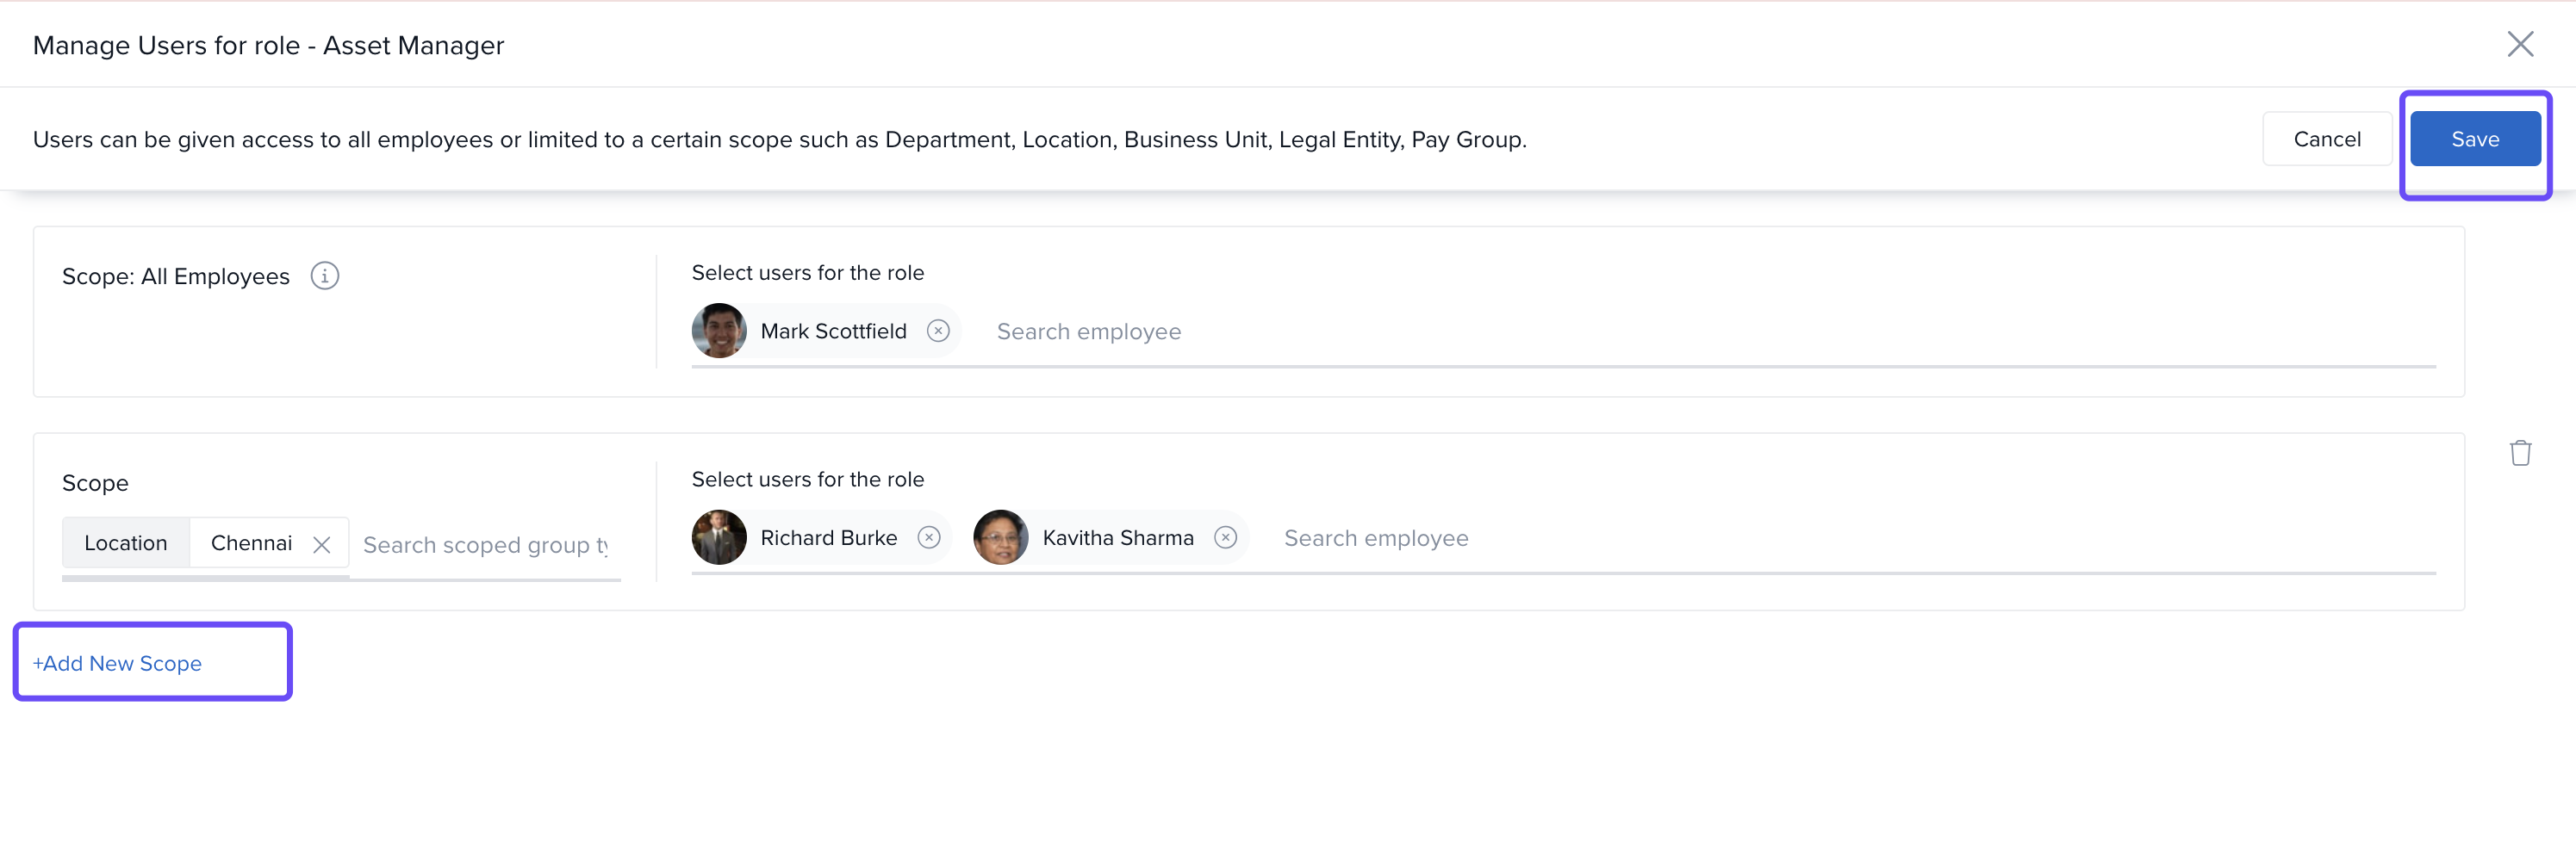Click the info icon beside Scope: All Employees

coord(324,276)
